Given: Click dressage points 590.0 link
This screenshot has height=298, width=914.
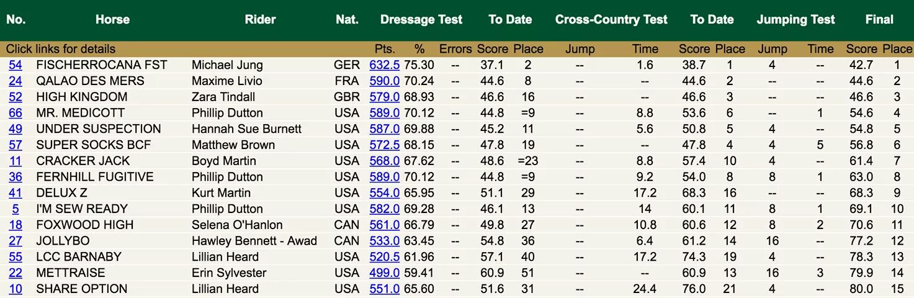Looking at the screenshot, I should pos(384,81).
